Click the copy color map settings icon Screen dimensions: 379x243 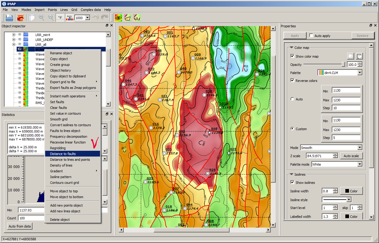click(x=350, y=56)
